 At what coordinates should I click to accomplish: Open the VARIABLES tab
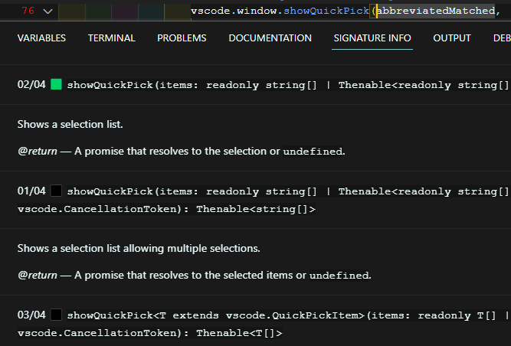coord(41,38)
